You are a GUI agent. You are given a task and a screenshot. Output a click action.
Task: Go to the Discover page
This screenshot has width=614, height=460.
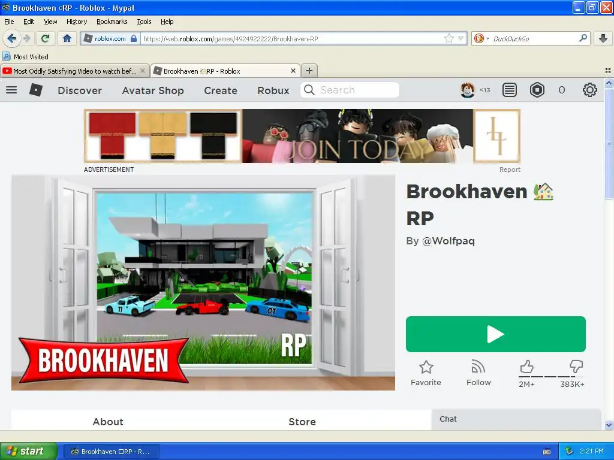80,90
